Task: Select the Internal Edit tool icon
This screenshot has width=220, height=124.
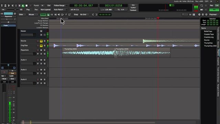Action: (x=69, y=14)
